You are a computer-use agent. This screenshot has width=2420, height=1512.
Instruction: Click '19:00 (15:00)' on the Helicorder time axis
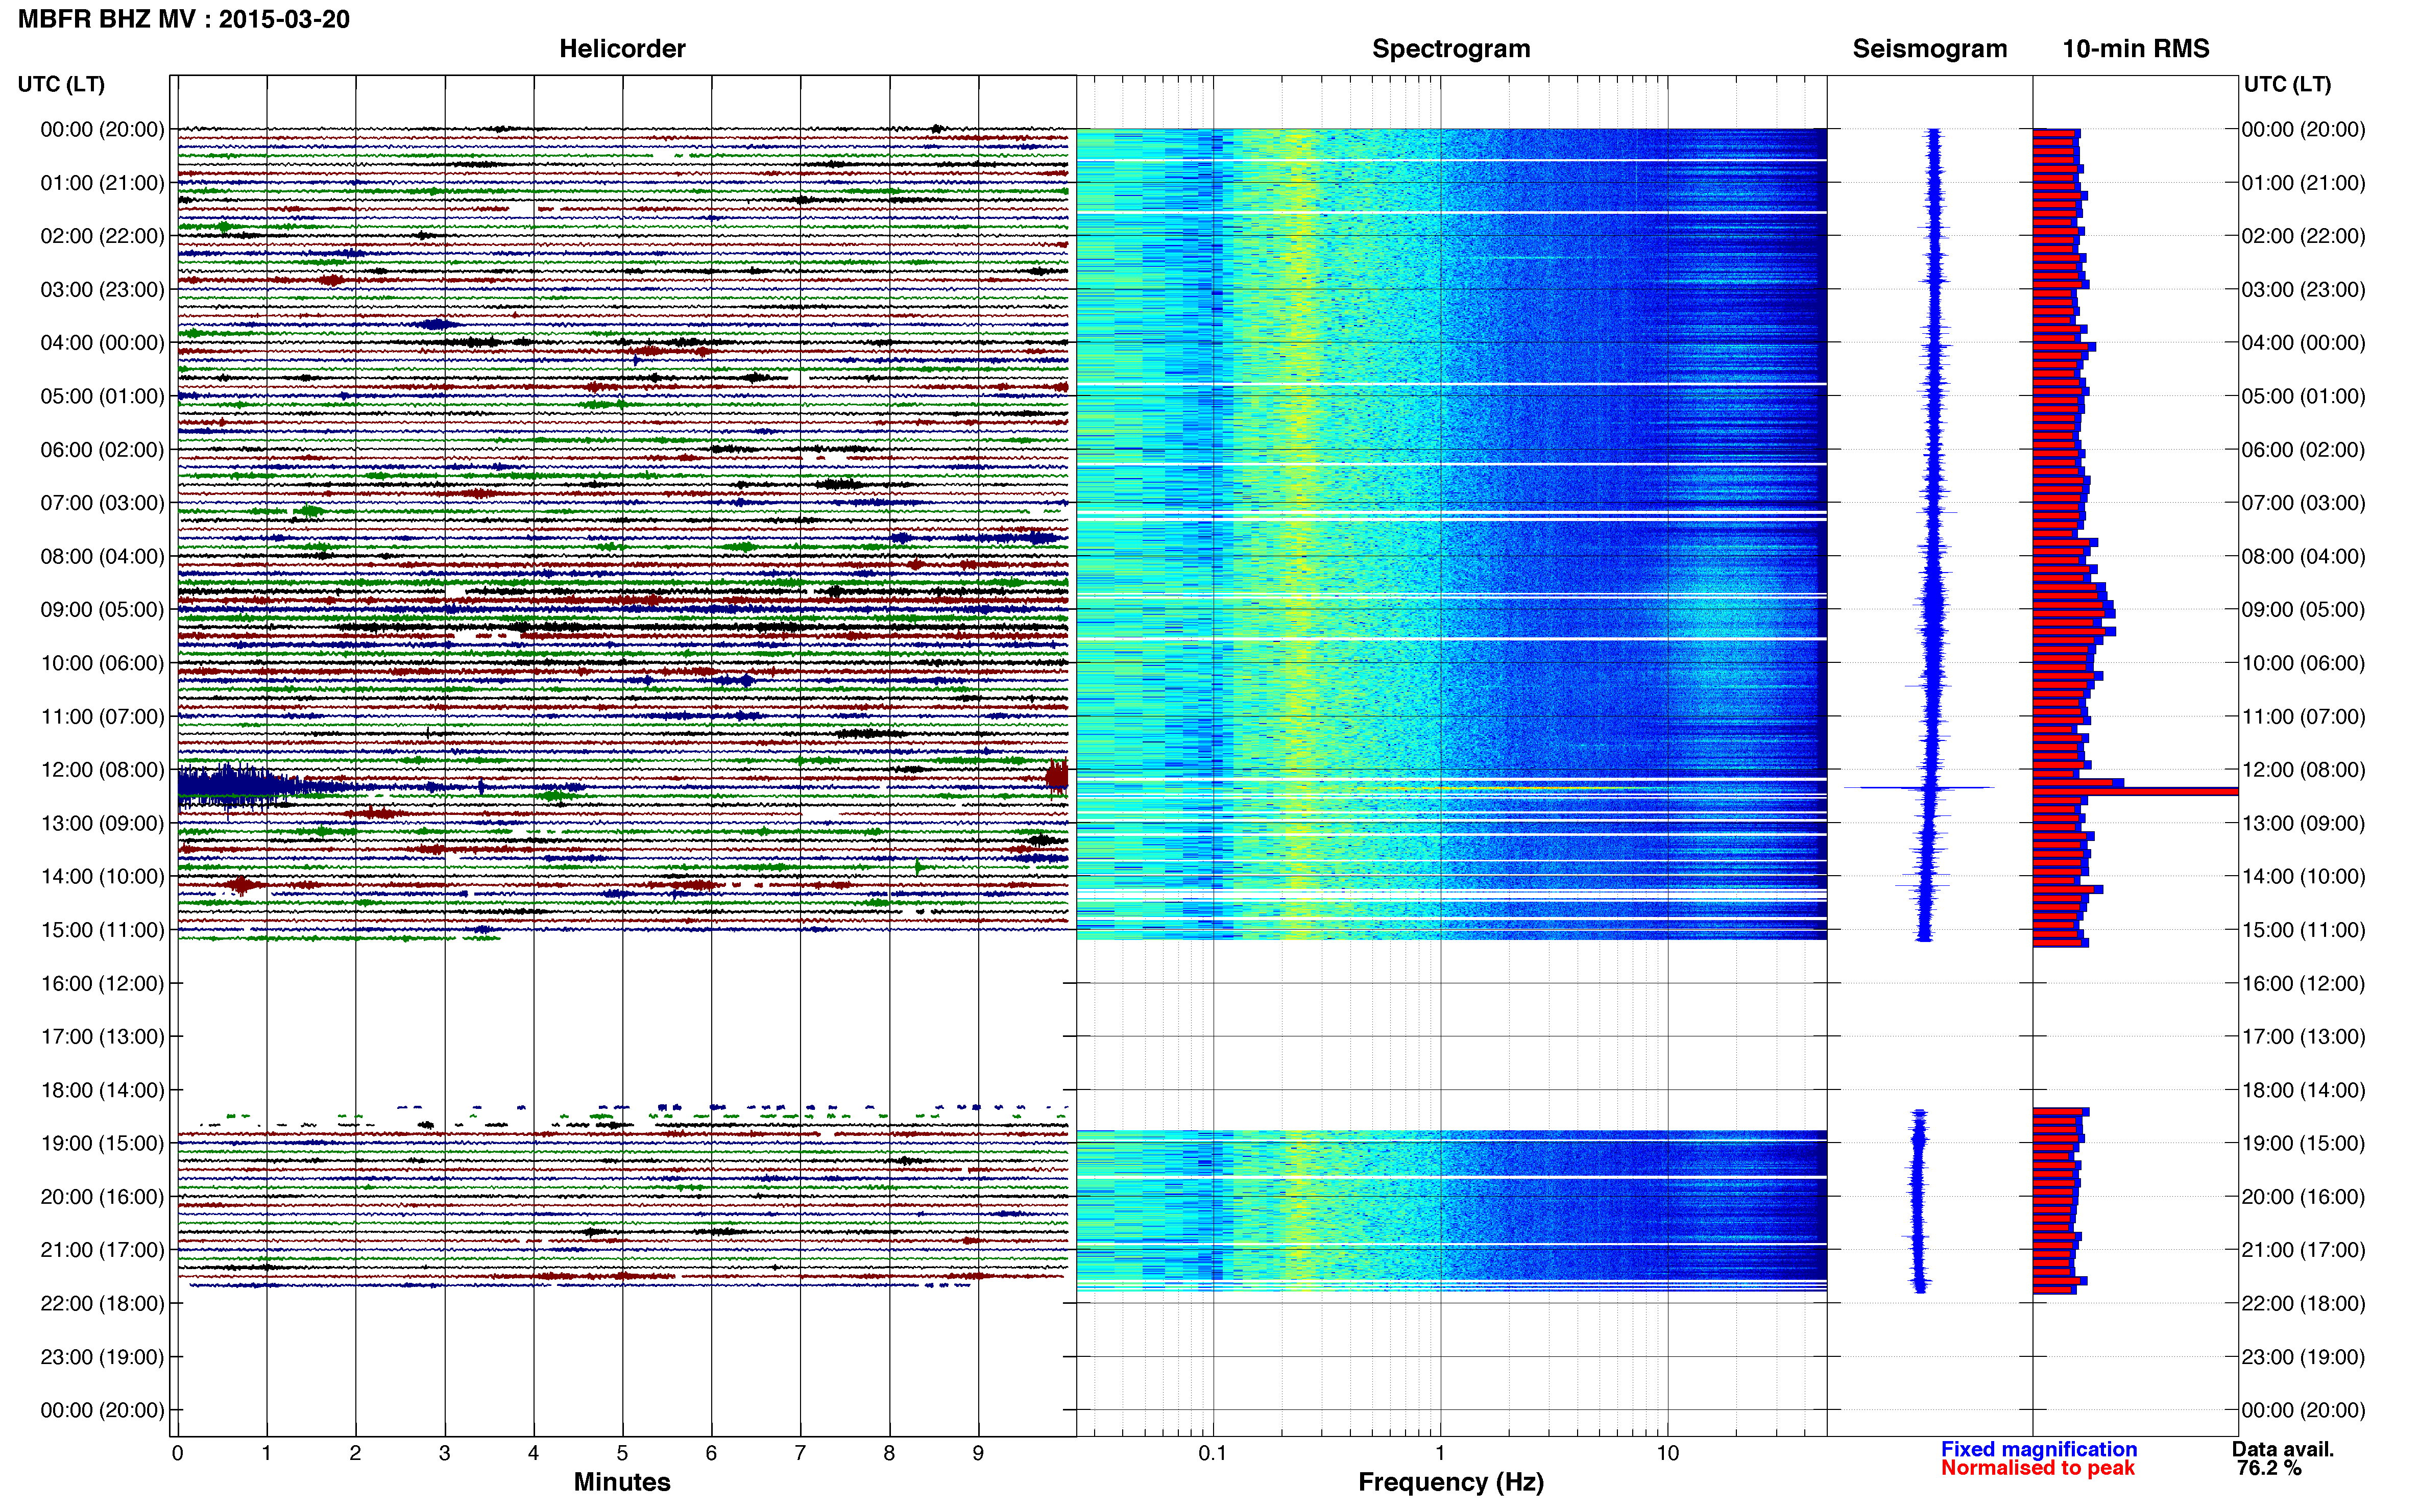point(102,1143)
